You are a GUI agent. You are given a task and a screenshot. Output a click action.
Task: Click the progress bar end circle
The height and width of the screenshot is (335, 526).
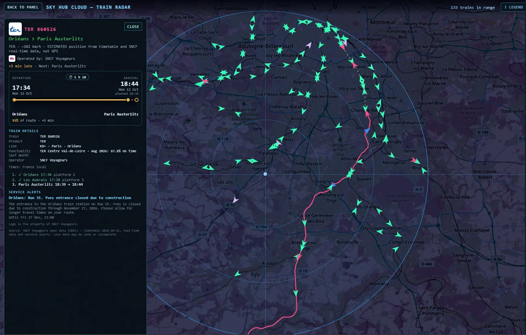(x=137, y=100)
